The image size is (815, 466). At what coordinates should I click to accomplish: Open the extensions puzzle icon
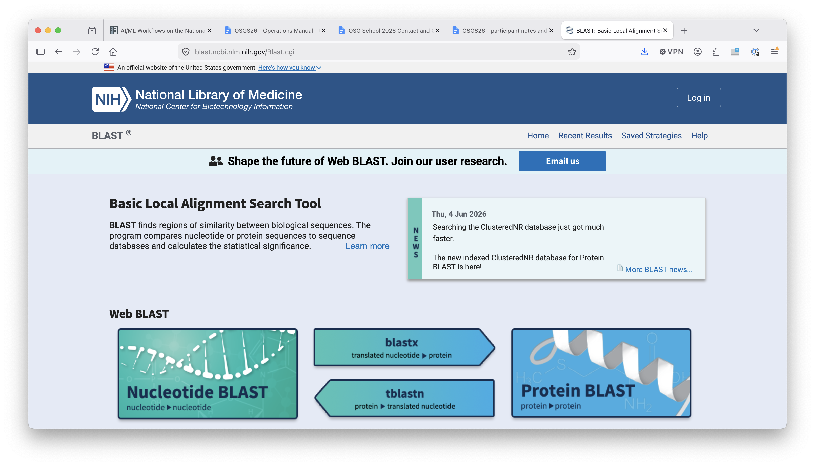tap(716, 52)
